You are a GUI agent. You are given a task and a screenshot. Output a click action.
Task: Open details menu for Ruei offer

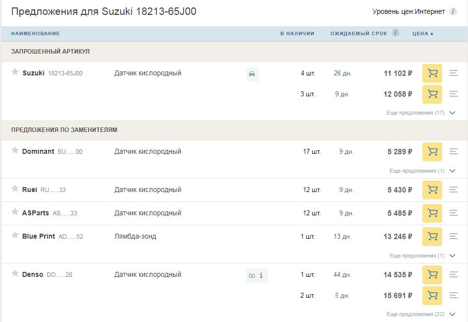[x=453, y=190]
